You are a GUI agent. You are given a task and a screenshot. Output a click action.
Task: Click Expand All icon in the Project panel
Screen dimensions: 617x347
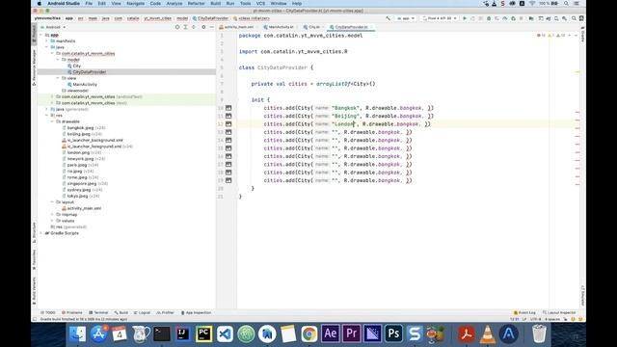tap(185, 27)
